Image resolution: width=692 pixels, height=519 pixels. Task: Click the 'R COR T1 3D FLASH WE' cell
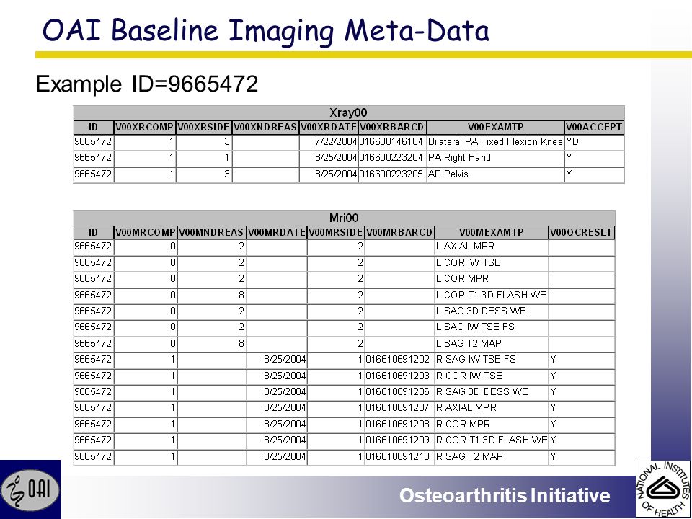pyautogui.click(x=492, y=440)
